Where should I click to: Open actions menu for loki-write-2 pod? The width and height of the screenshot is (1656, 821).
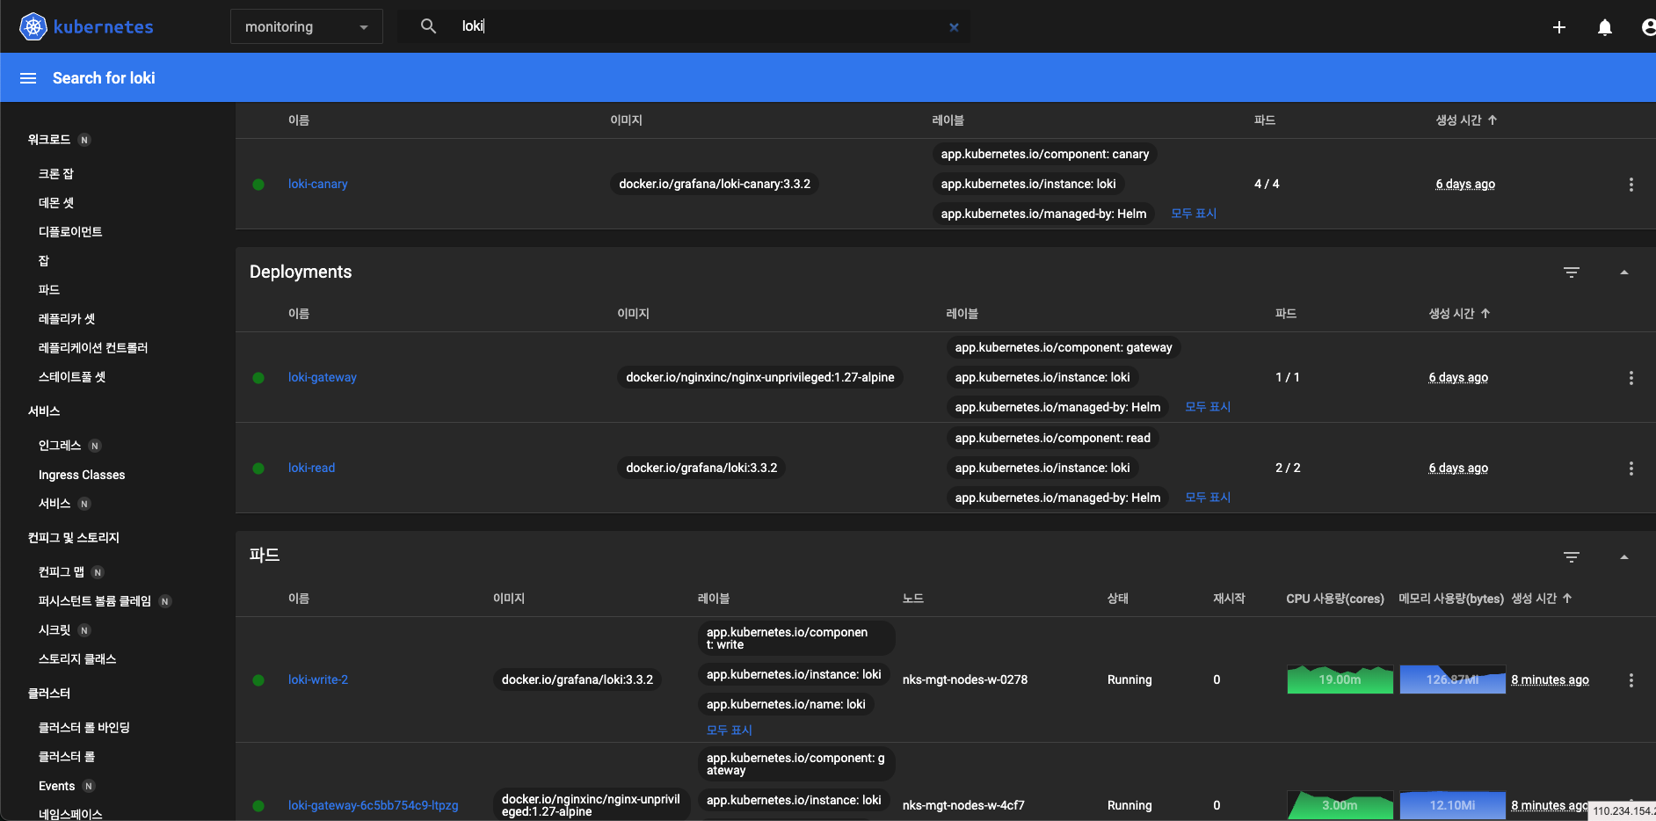(1631, 680)
